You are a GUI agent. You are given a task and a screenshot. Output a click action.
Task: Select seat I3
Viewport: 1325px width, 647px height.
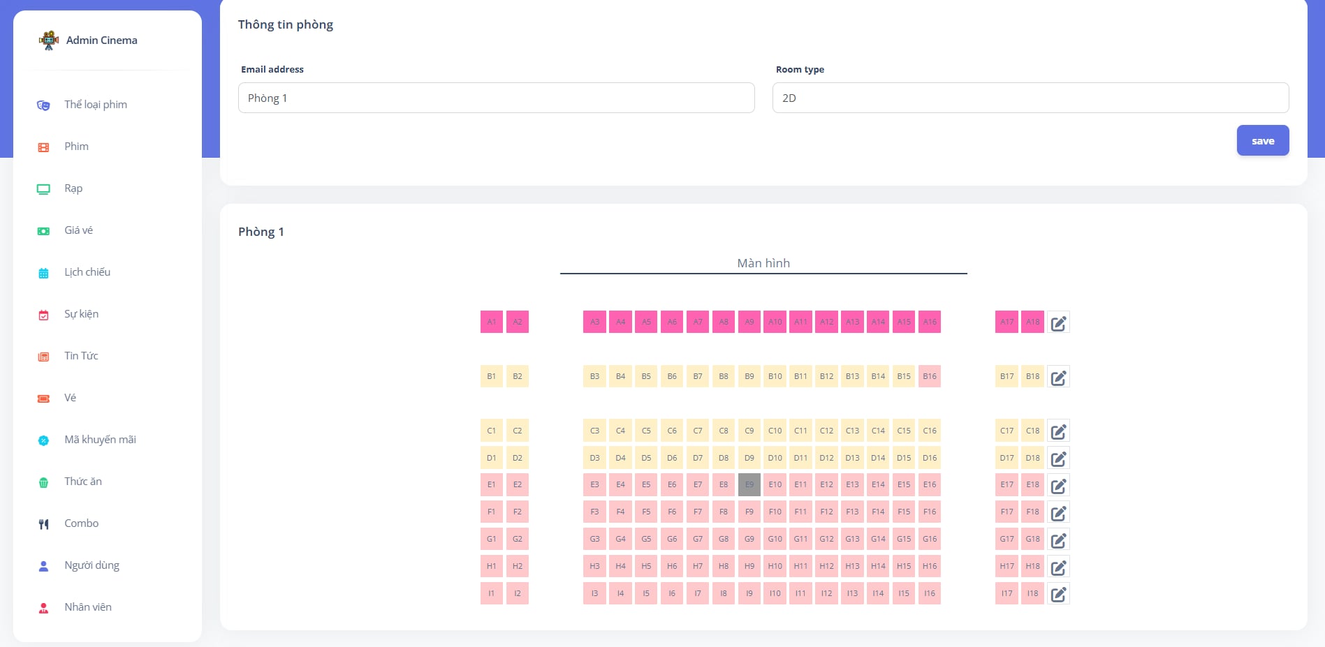pyautogui.click(x=594, y=593)
